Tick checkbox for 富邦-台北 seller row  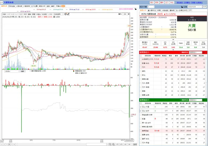click(141, 139)
